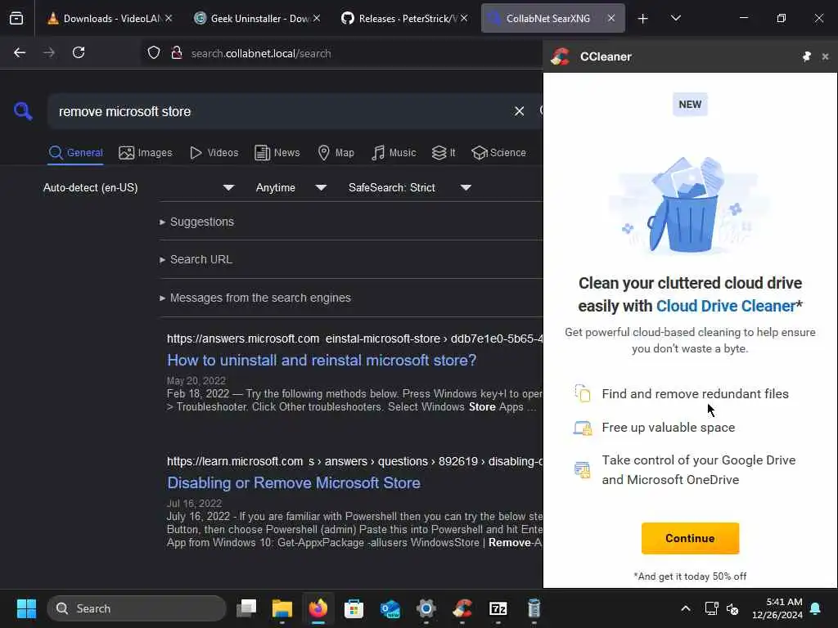Open Settings gear from the taskbar

tap(426, 608)
